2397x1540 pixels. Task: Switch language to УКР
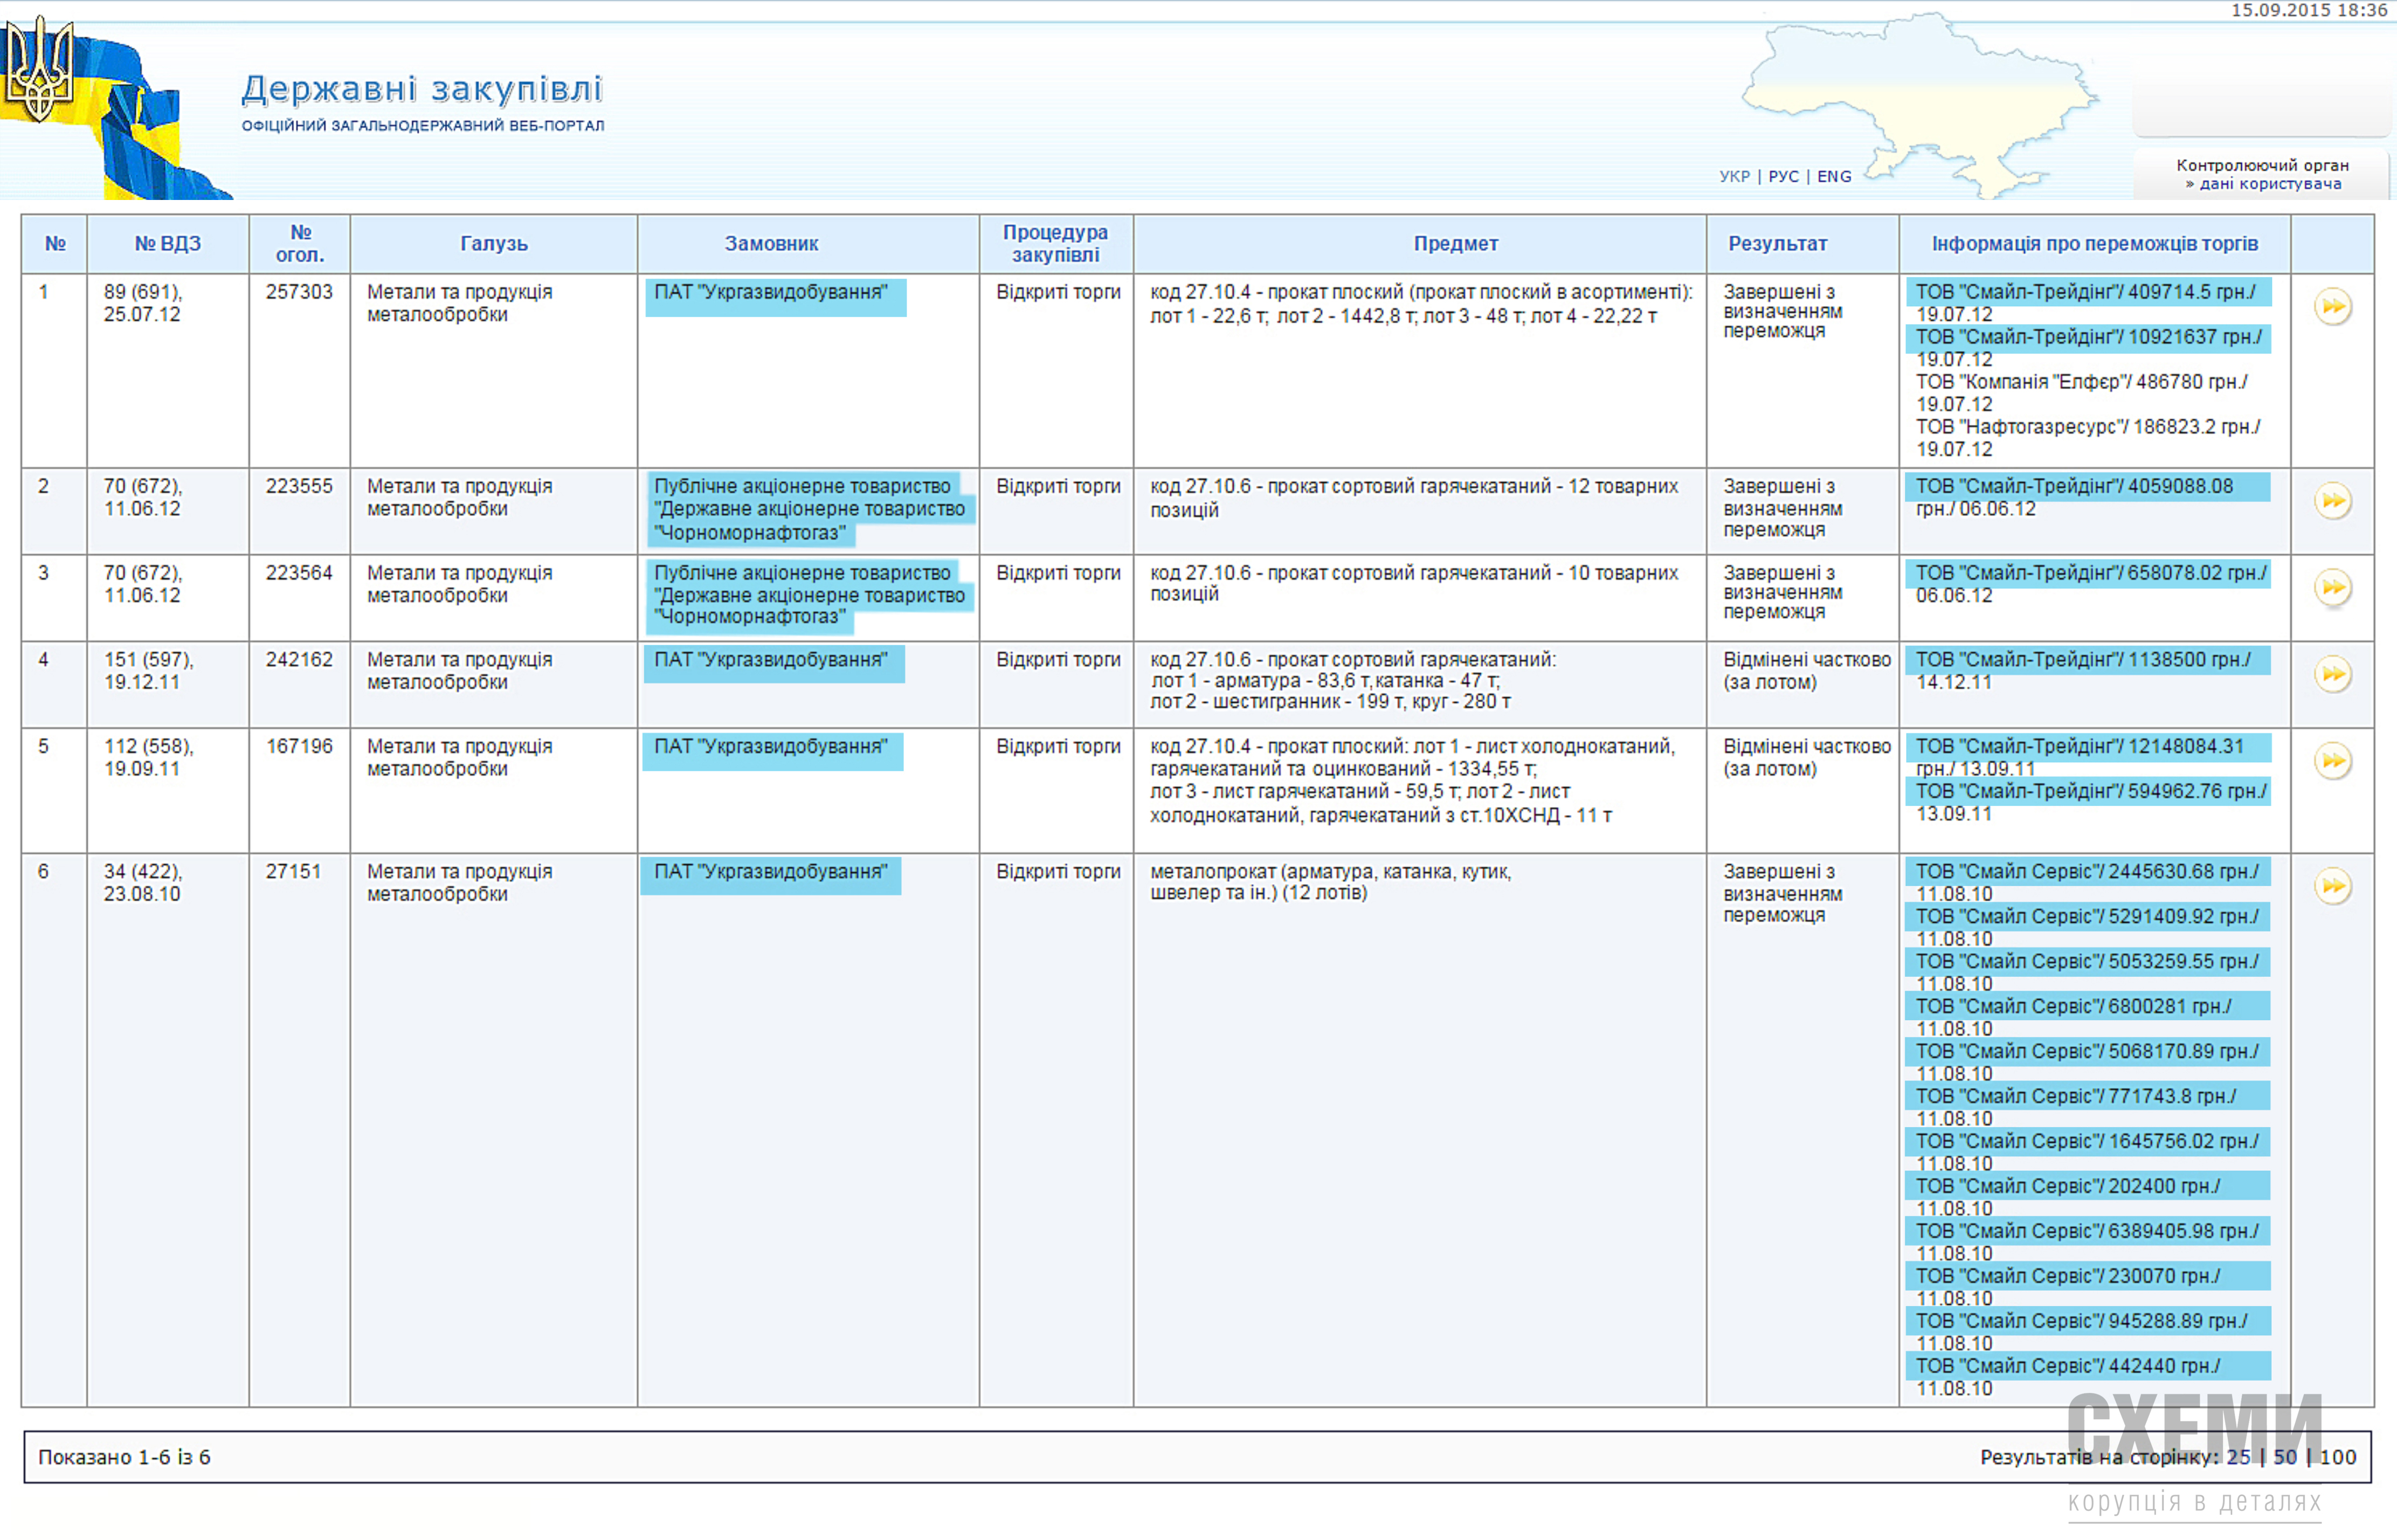point(1734,177)
